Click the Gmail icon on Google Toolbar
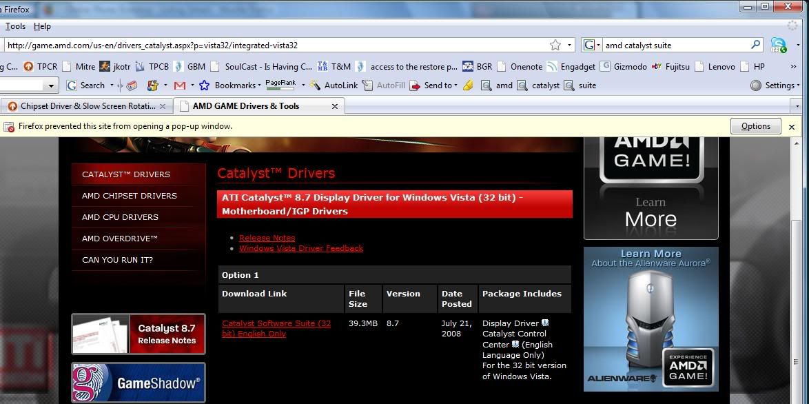The height and width of the screenshot is (404, 809). point(180,85)
